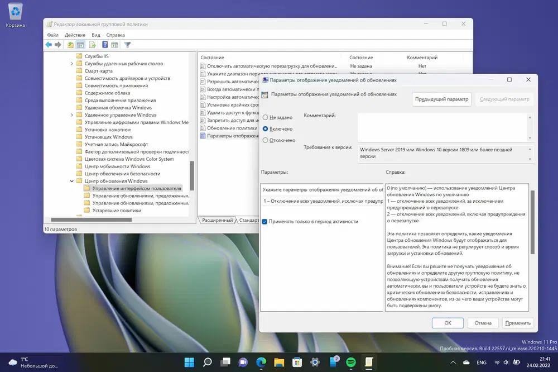Expand the "Службы удаленных рабочих столов" node

click(x=72, y=64)
